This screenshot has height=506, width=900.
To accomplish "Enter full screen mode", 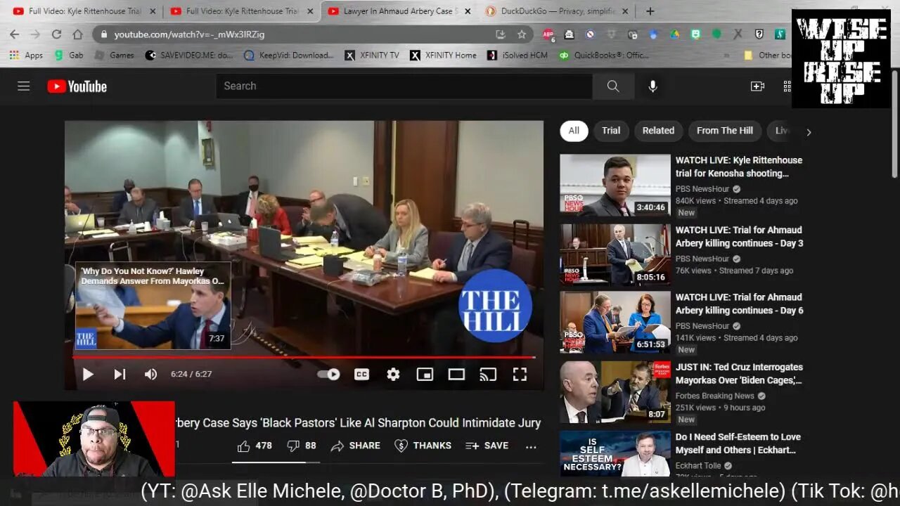I will coord(520,375).
